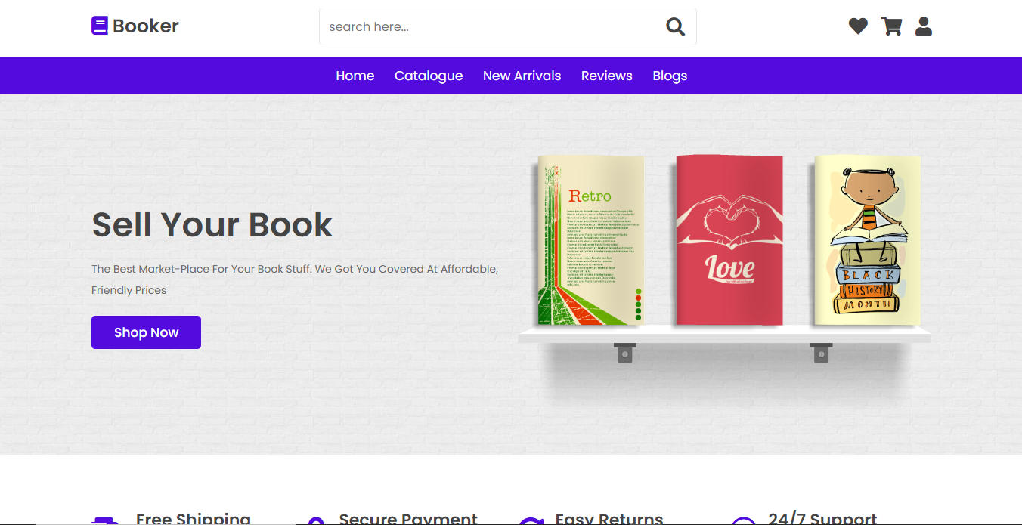Click the Secure Payment icon
Screen dimensions: 1022x525
click(315, 520)
